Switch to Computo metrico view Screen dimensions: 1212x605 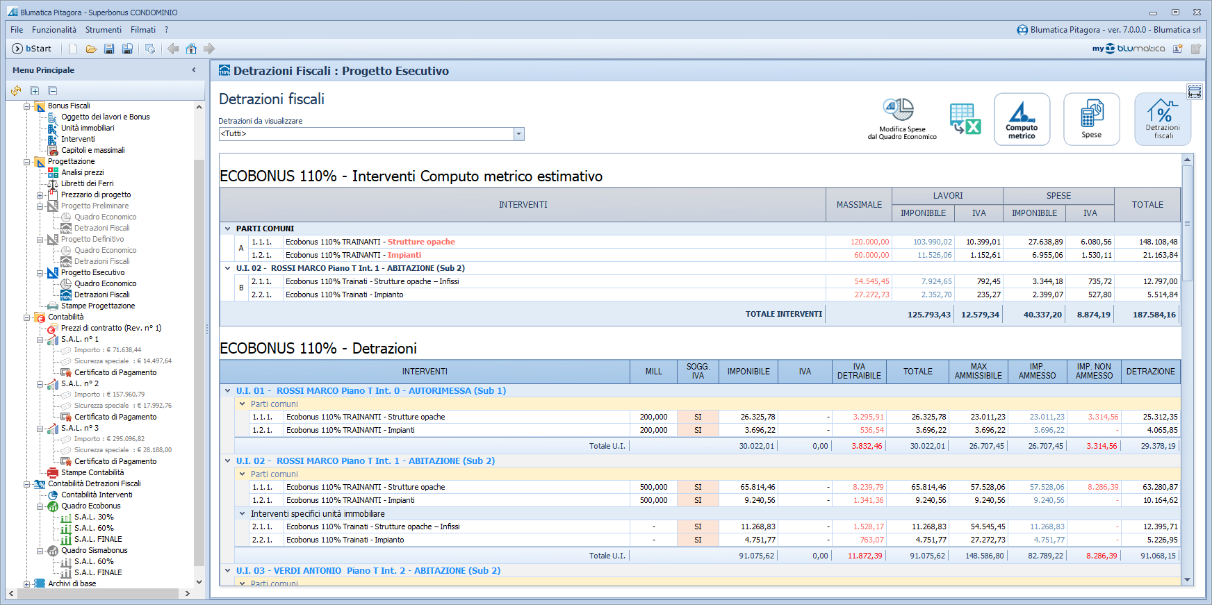pyautogui.click(x=1022, y=119)
